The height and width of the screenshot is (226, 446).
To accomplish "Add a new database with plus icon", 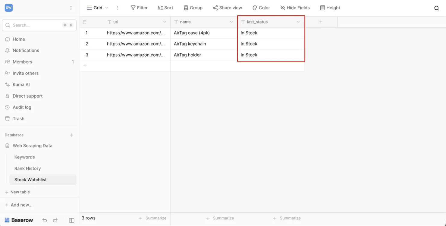I will pyautogui.click(x=71, y=135).
